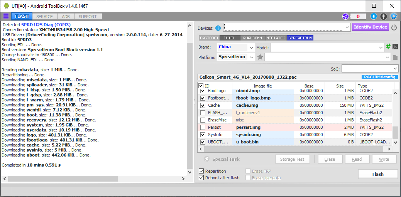Toggle the select-all ID header checkbox
Image resolution: width=401 pixels, height=197 pixels.
click(x=201, y=86)
